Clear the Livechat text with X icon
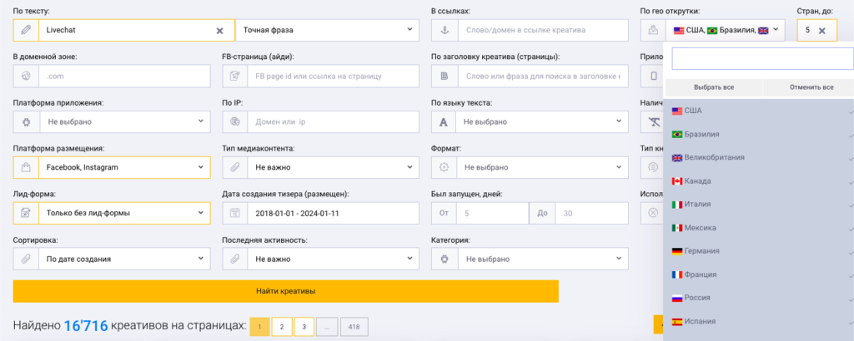 tap(219, 31)
